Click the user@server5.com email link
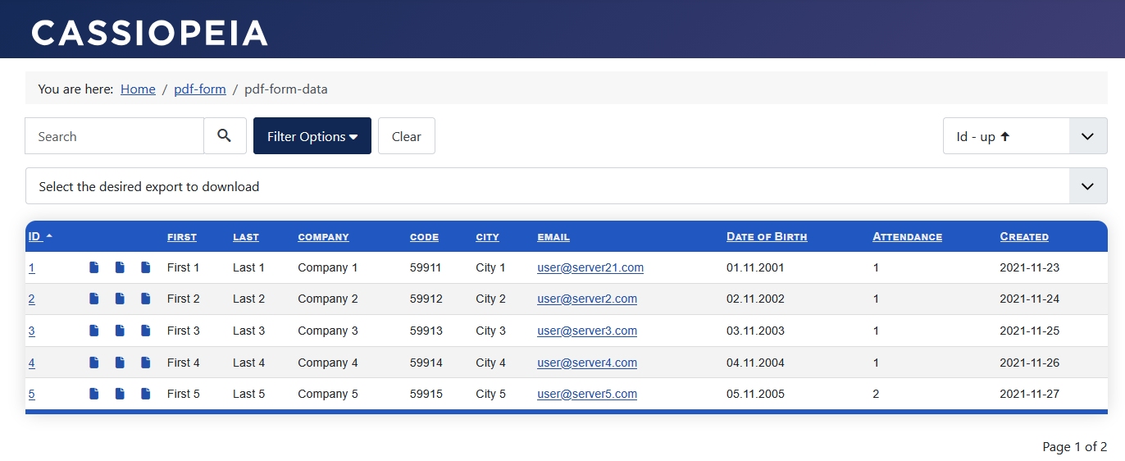The width and height of the screenshot is (1125, 461). coord(587,394)
